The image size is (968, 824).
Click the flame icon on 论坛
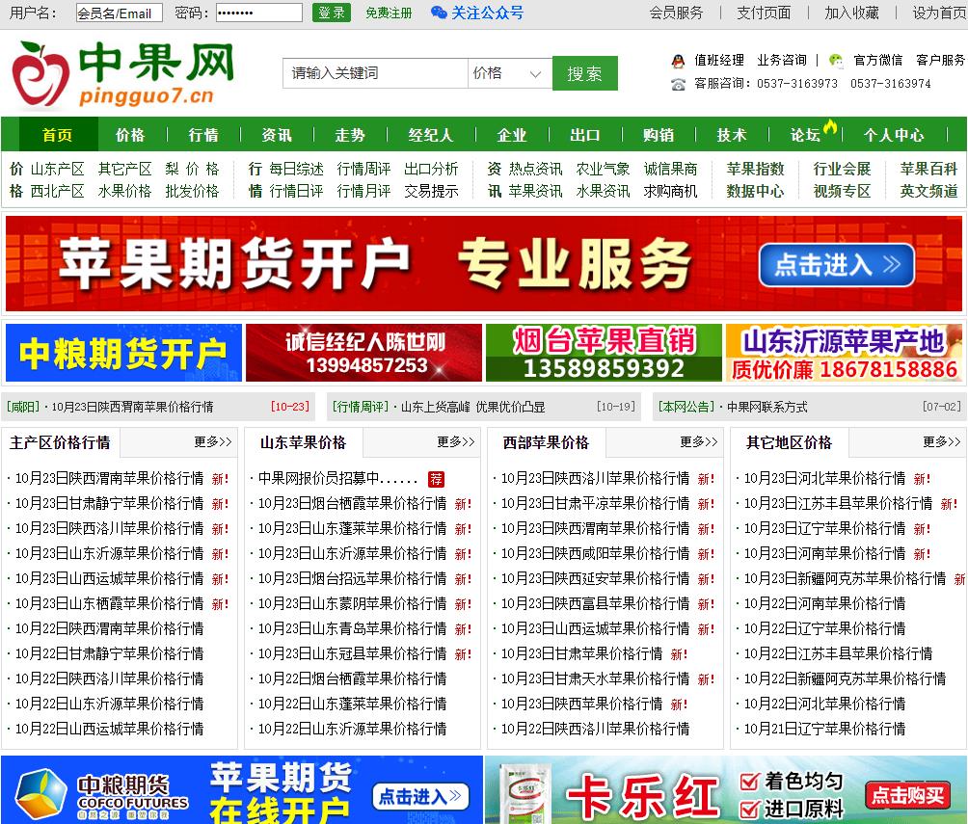[830, 126]
